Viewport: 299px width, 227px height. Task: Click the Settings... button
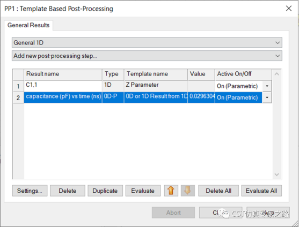pyautogui.click(x=30, y=191)
